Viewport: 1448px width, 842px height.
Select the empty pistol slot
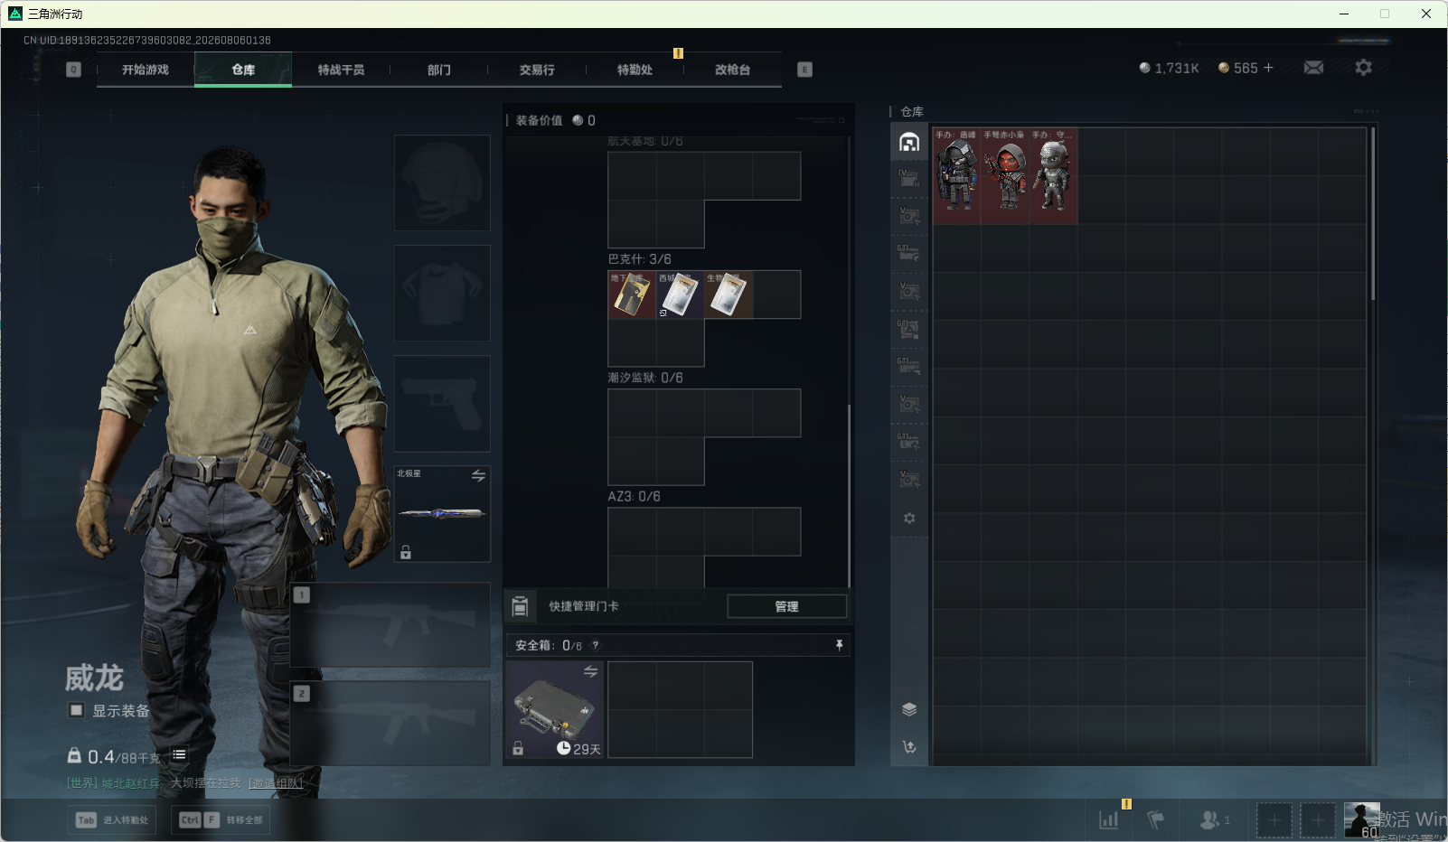[x=442, y=403]
